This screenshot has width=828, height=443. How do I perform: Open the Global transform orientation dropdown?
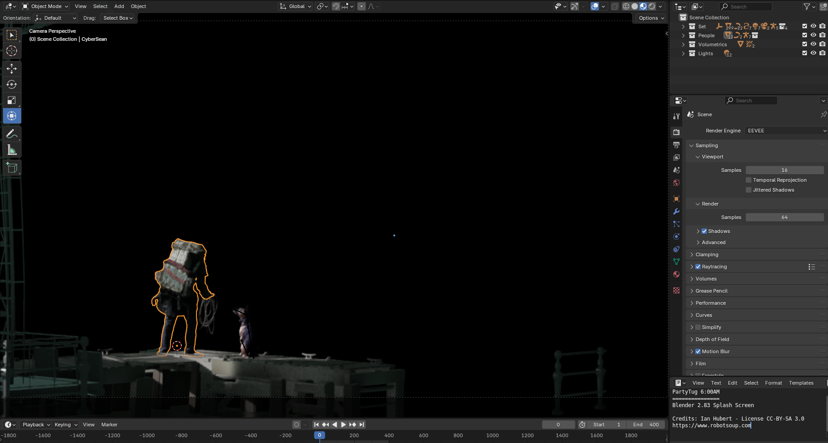(295, 6)
